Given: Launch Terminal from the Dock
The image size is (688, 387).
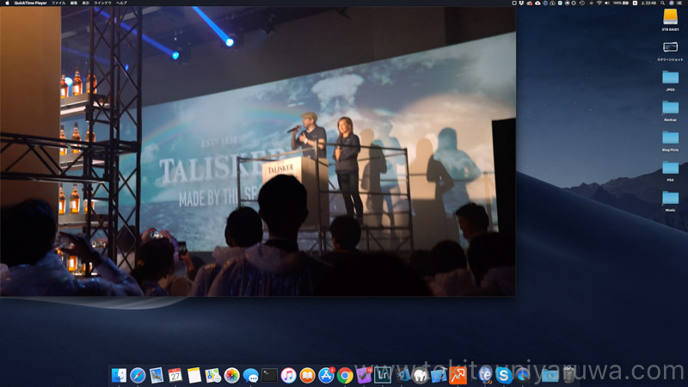Looking at the screenshot, I should tap(269, 375).
